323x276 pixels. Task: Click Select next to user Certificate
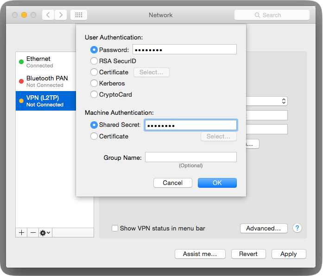[x=152, y=72]
